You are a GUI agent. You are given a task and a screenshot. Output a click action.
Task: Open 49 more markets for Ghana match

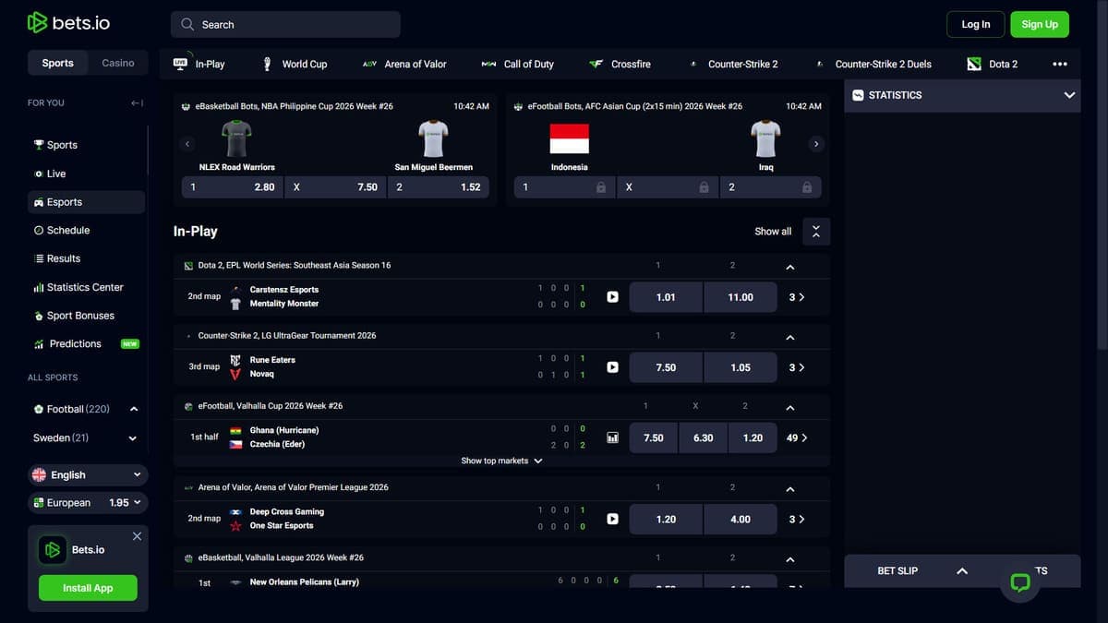797,437
